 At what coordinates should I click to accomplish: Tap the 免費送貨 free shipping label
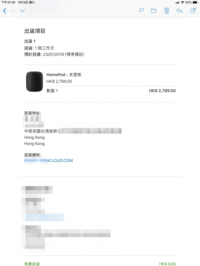coord(32,264)
